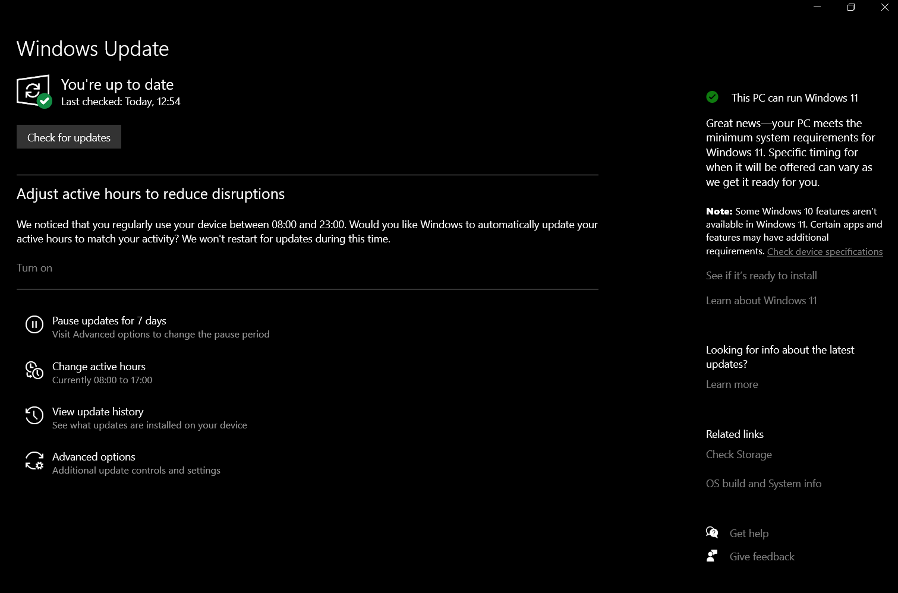Click the gear sync icon for Advanced options
This screenshot has height=593, width=898.
pyautogui.click(x=34, y=460)
